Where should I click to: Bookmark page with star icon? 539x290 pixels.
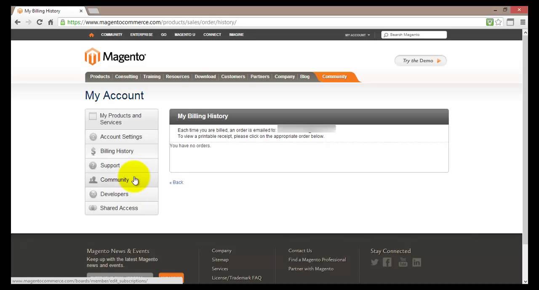499,22
